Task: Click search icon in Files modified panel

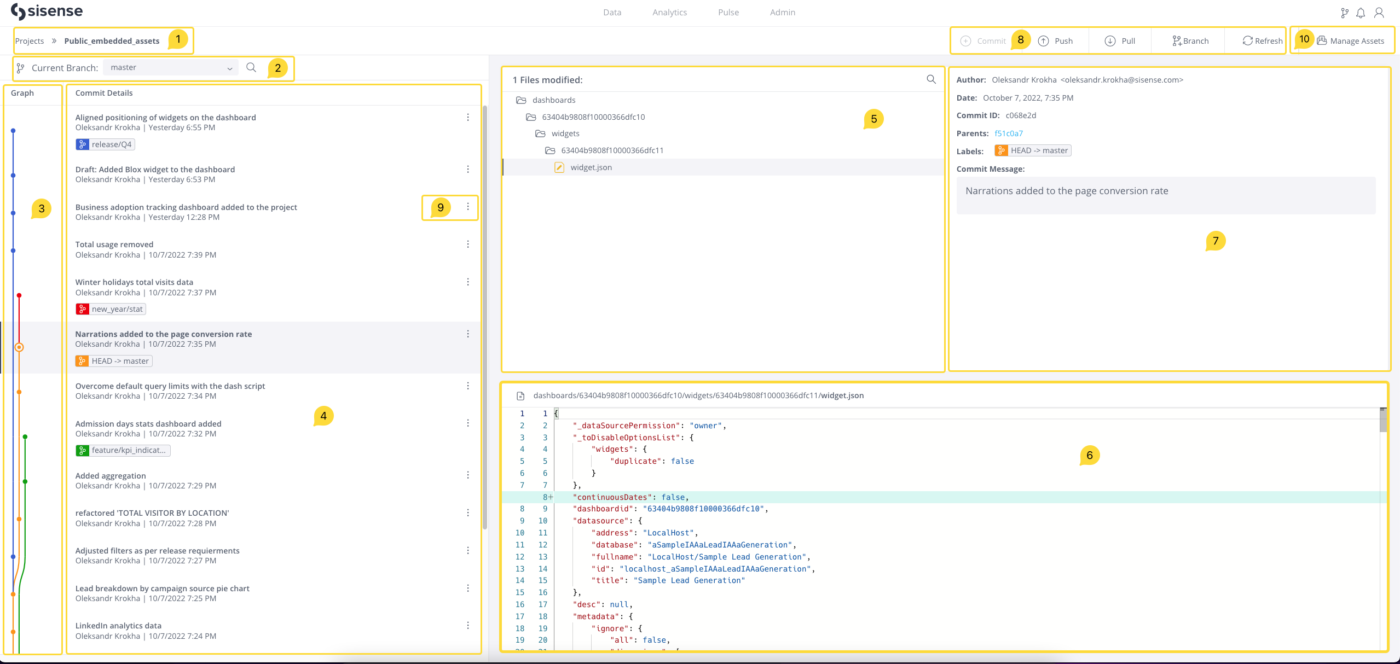Action: tap(931, 79)
